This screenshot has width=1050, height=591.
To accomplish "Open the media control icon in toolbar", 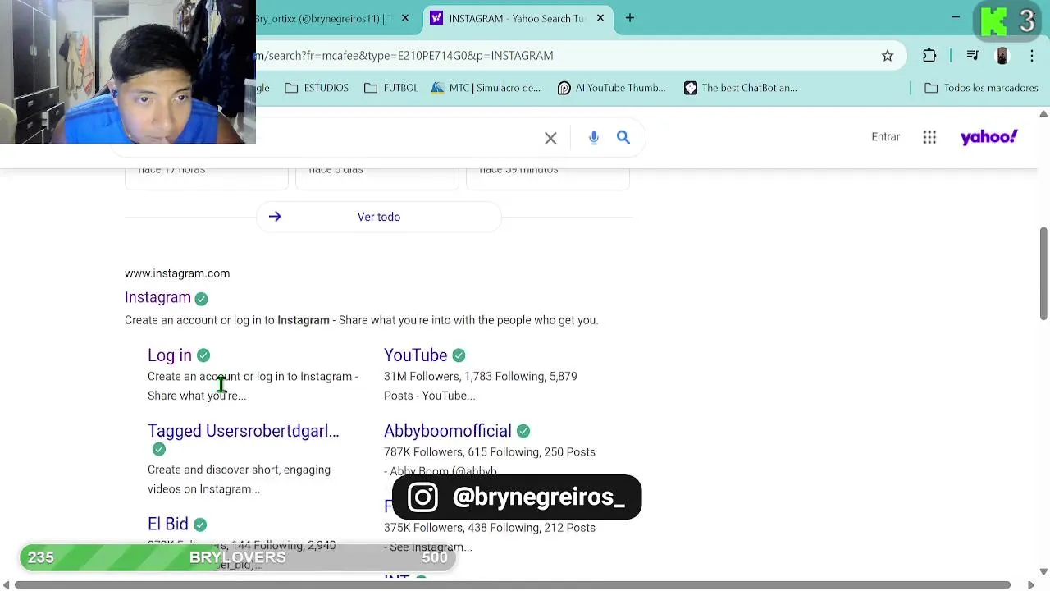I will click(x=973, y=56).
